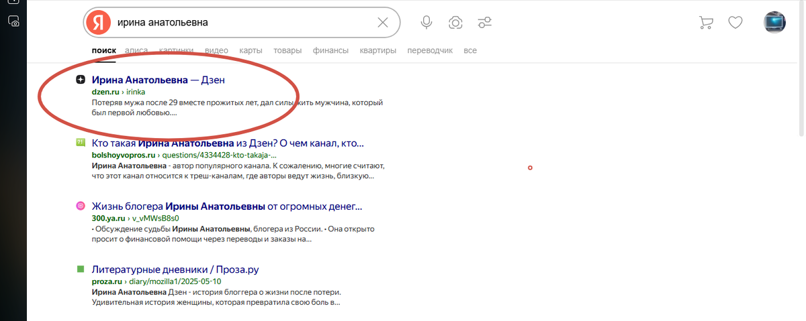Screen dimensions: 806x321
Task: Open the «все» services tab
Action: (x=470, y=50)
